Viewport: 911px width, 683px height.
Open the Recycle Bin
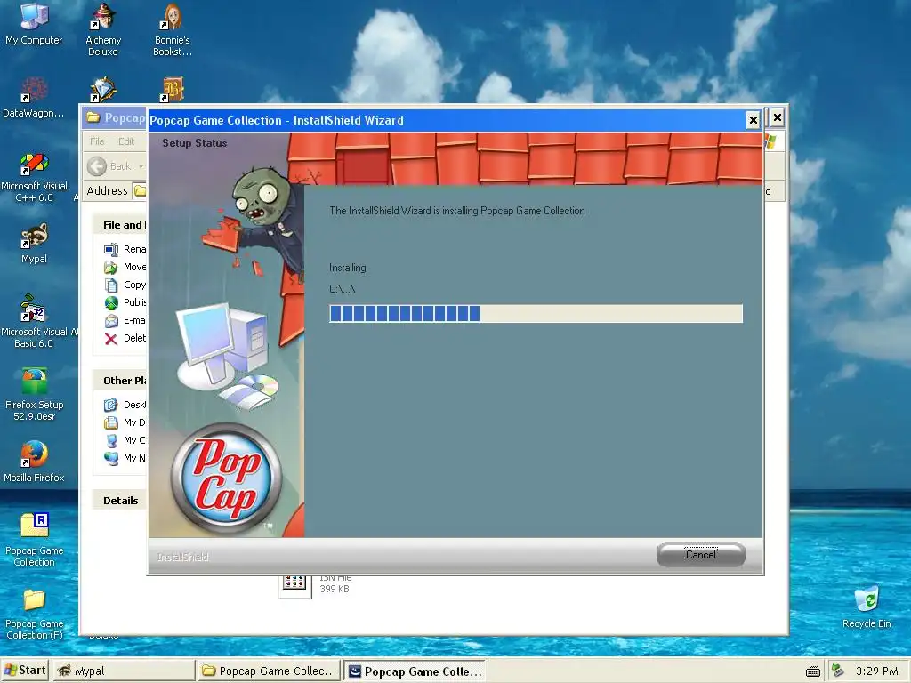point(867,607)
